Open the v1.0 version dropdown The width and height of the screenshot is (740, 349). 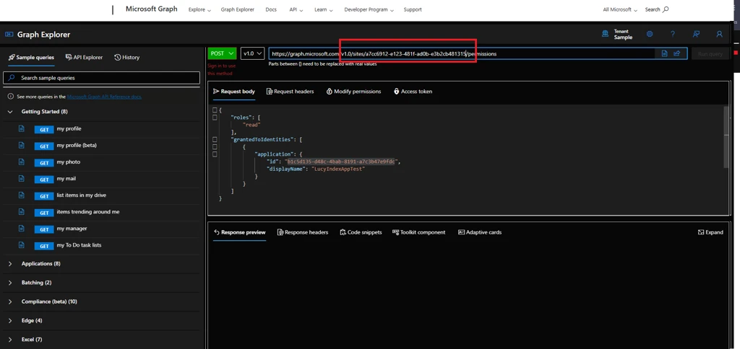coord(252,53)
